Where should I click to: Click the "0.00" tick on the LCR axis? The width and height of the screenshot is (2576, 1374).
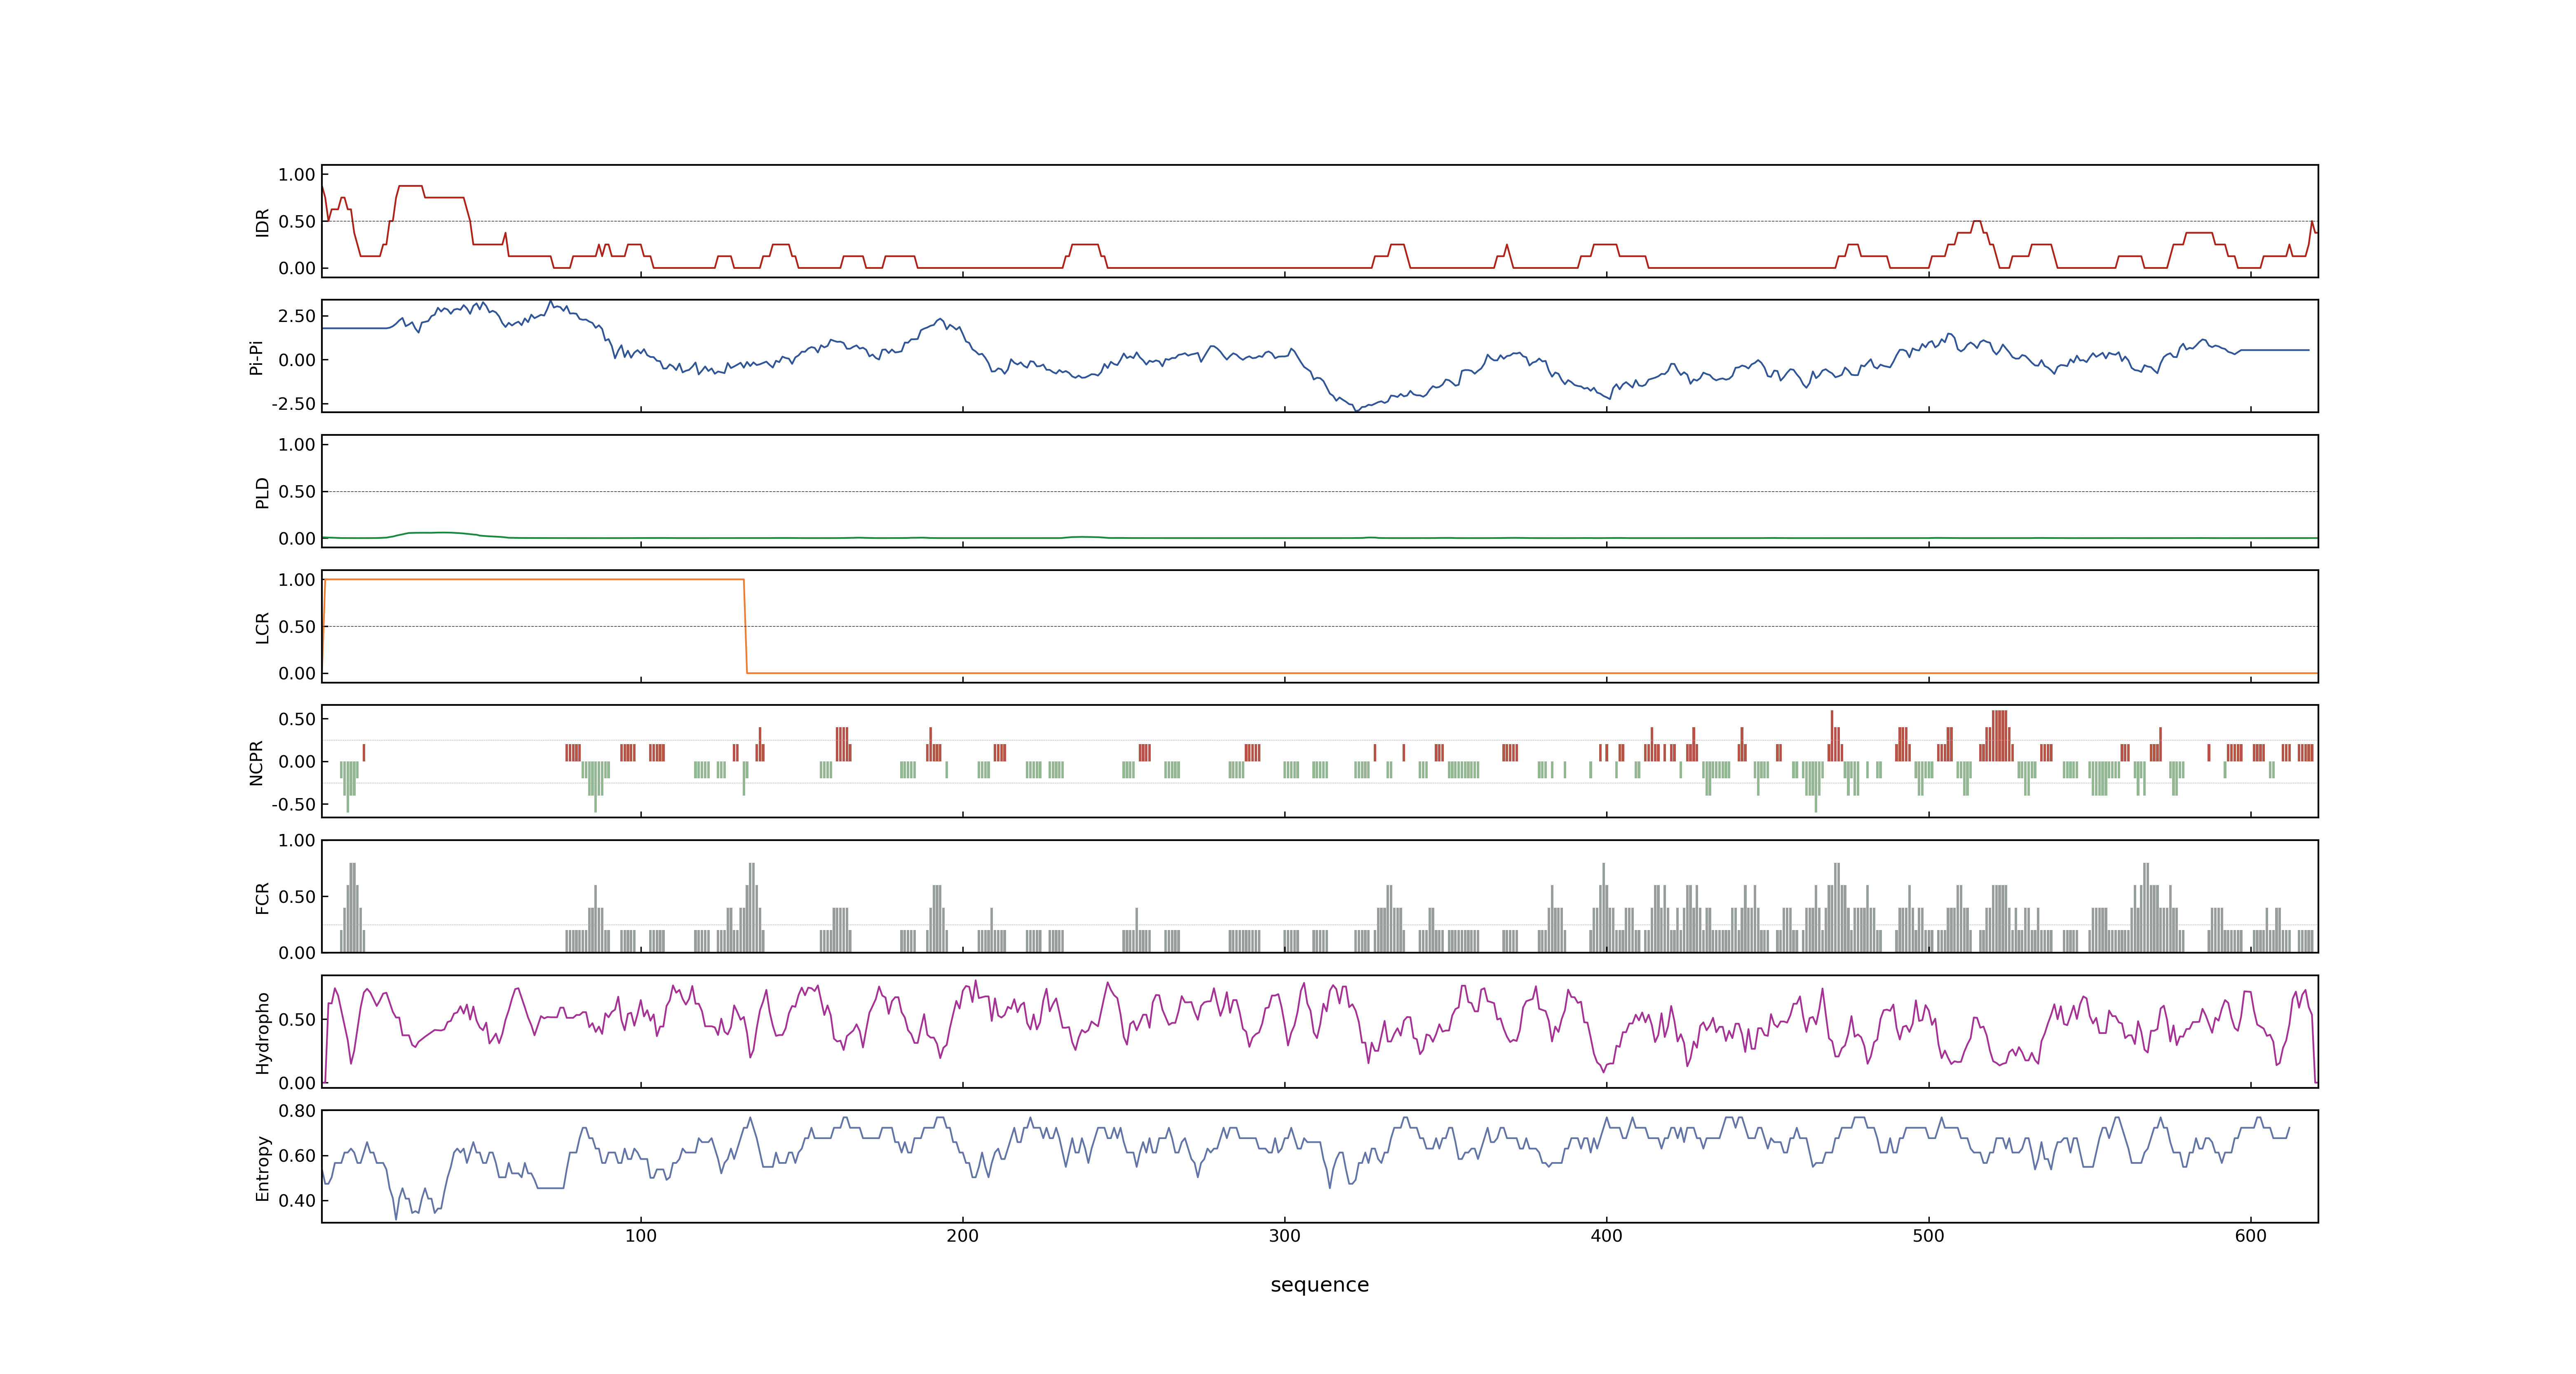click(297, 674)
